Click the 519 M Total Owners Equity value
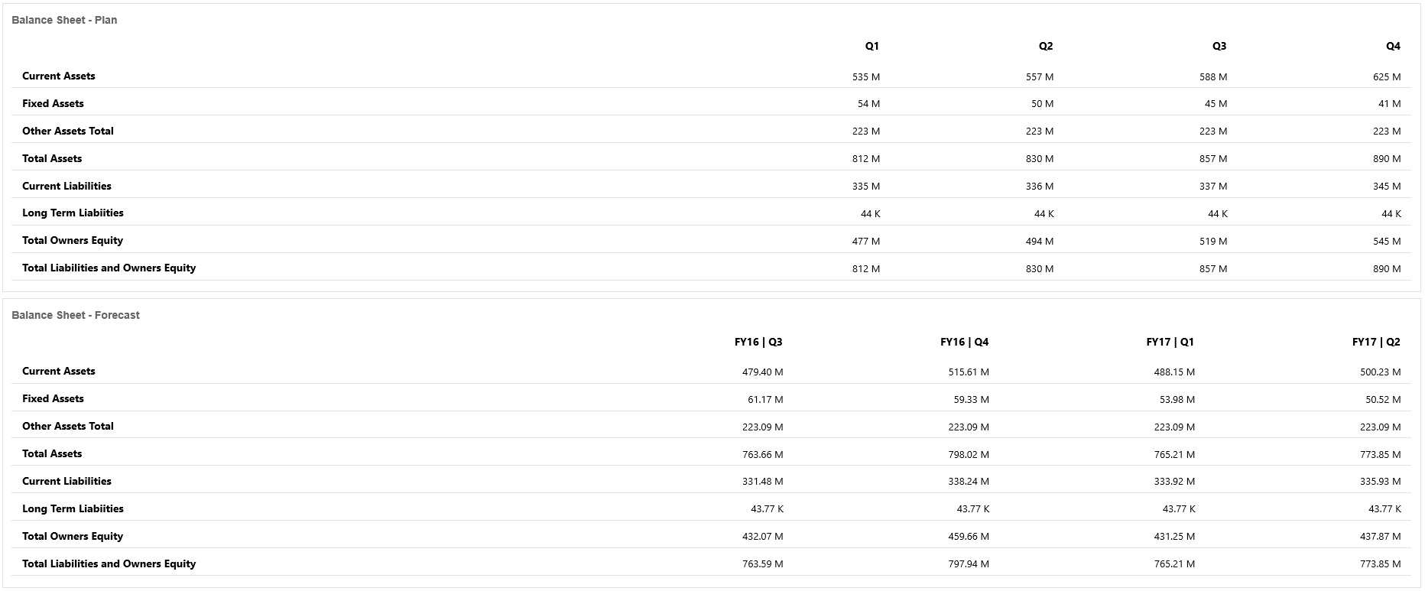1425x591 pixels. tap(1213, 242)
